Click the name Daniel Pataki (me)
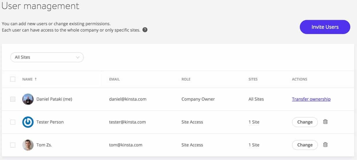 54,99
